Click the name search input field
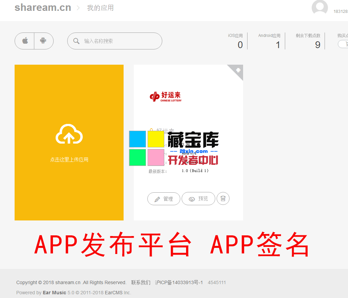Viewport: 348px width, 298px height. [115, 41]
